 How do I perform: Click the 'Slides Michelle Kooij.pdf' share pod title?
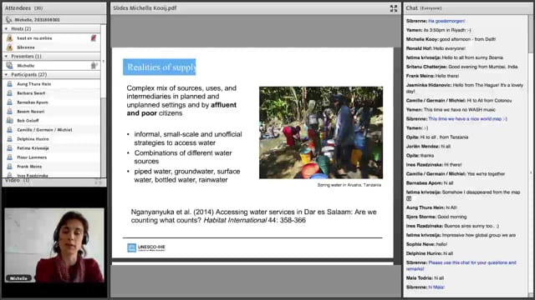click(145, 7)
